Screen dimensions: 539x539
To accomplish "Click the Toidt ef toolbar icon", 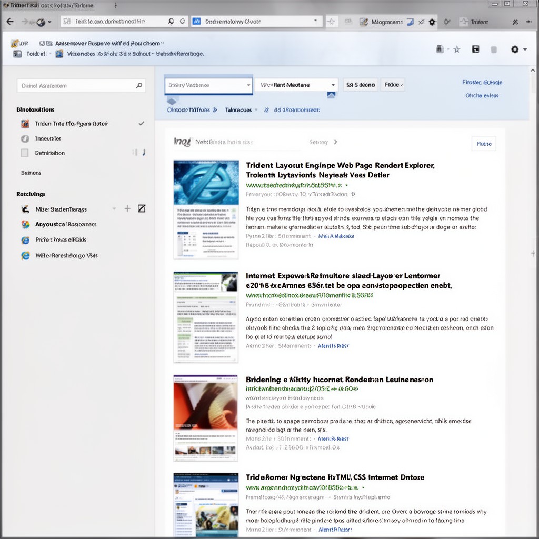I will coord(17,54).
